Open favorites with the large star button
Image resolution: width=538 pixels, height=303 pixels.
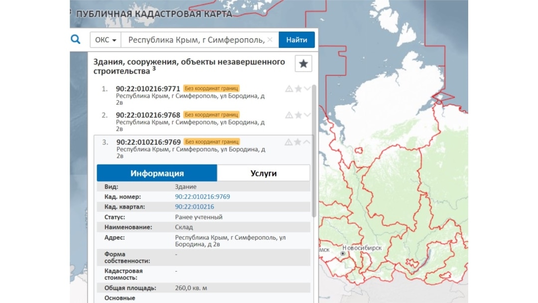click(x=303, y=64)
